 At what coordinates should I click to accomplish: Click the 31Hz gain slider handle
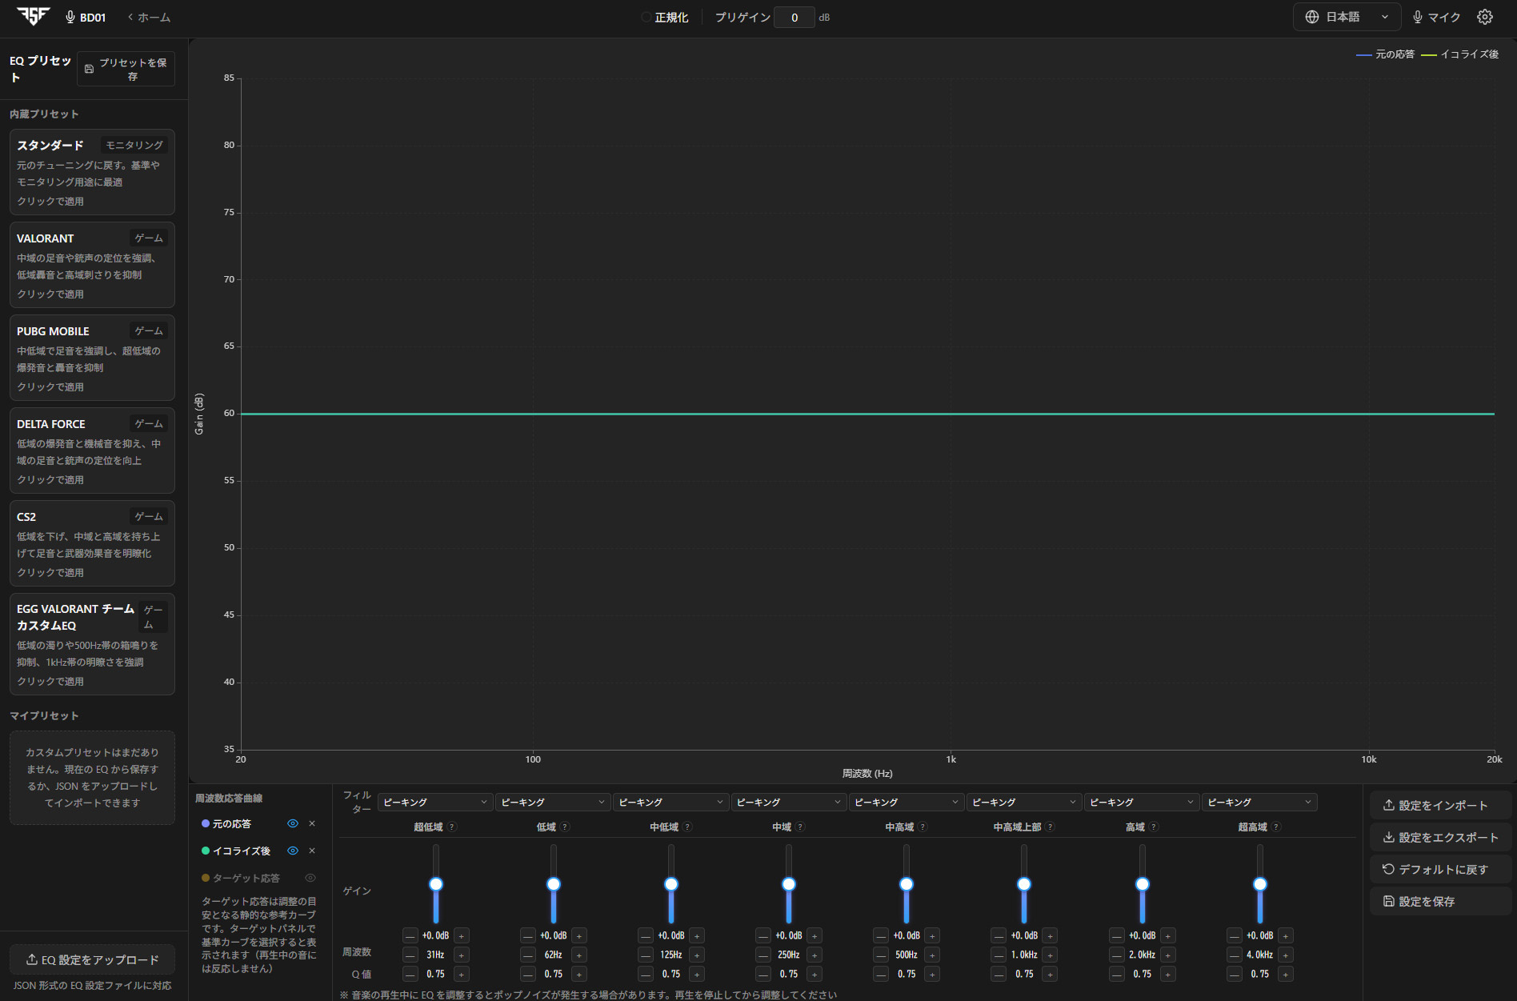[x=436, y=884]
